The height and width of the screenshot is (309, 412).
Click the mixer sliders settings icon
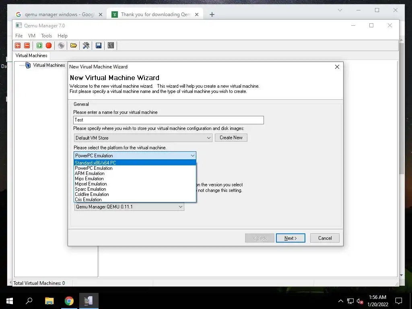click(x=111, y=45)
